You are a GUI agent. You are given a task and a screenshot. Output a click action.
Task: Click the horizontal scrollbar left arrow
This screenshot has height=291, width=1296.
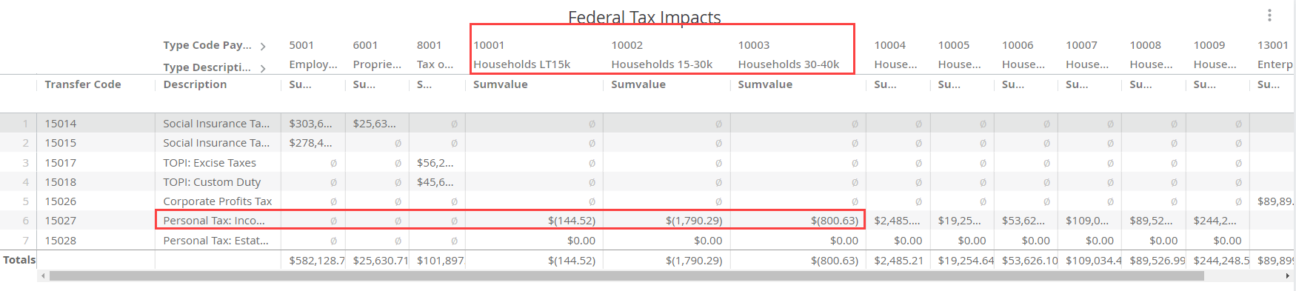43,275
